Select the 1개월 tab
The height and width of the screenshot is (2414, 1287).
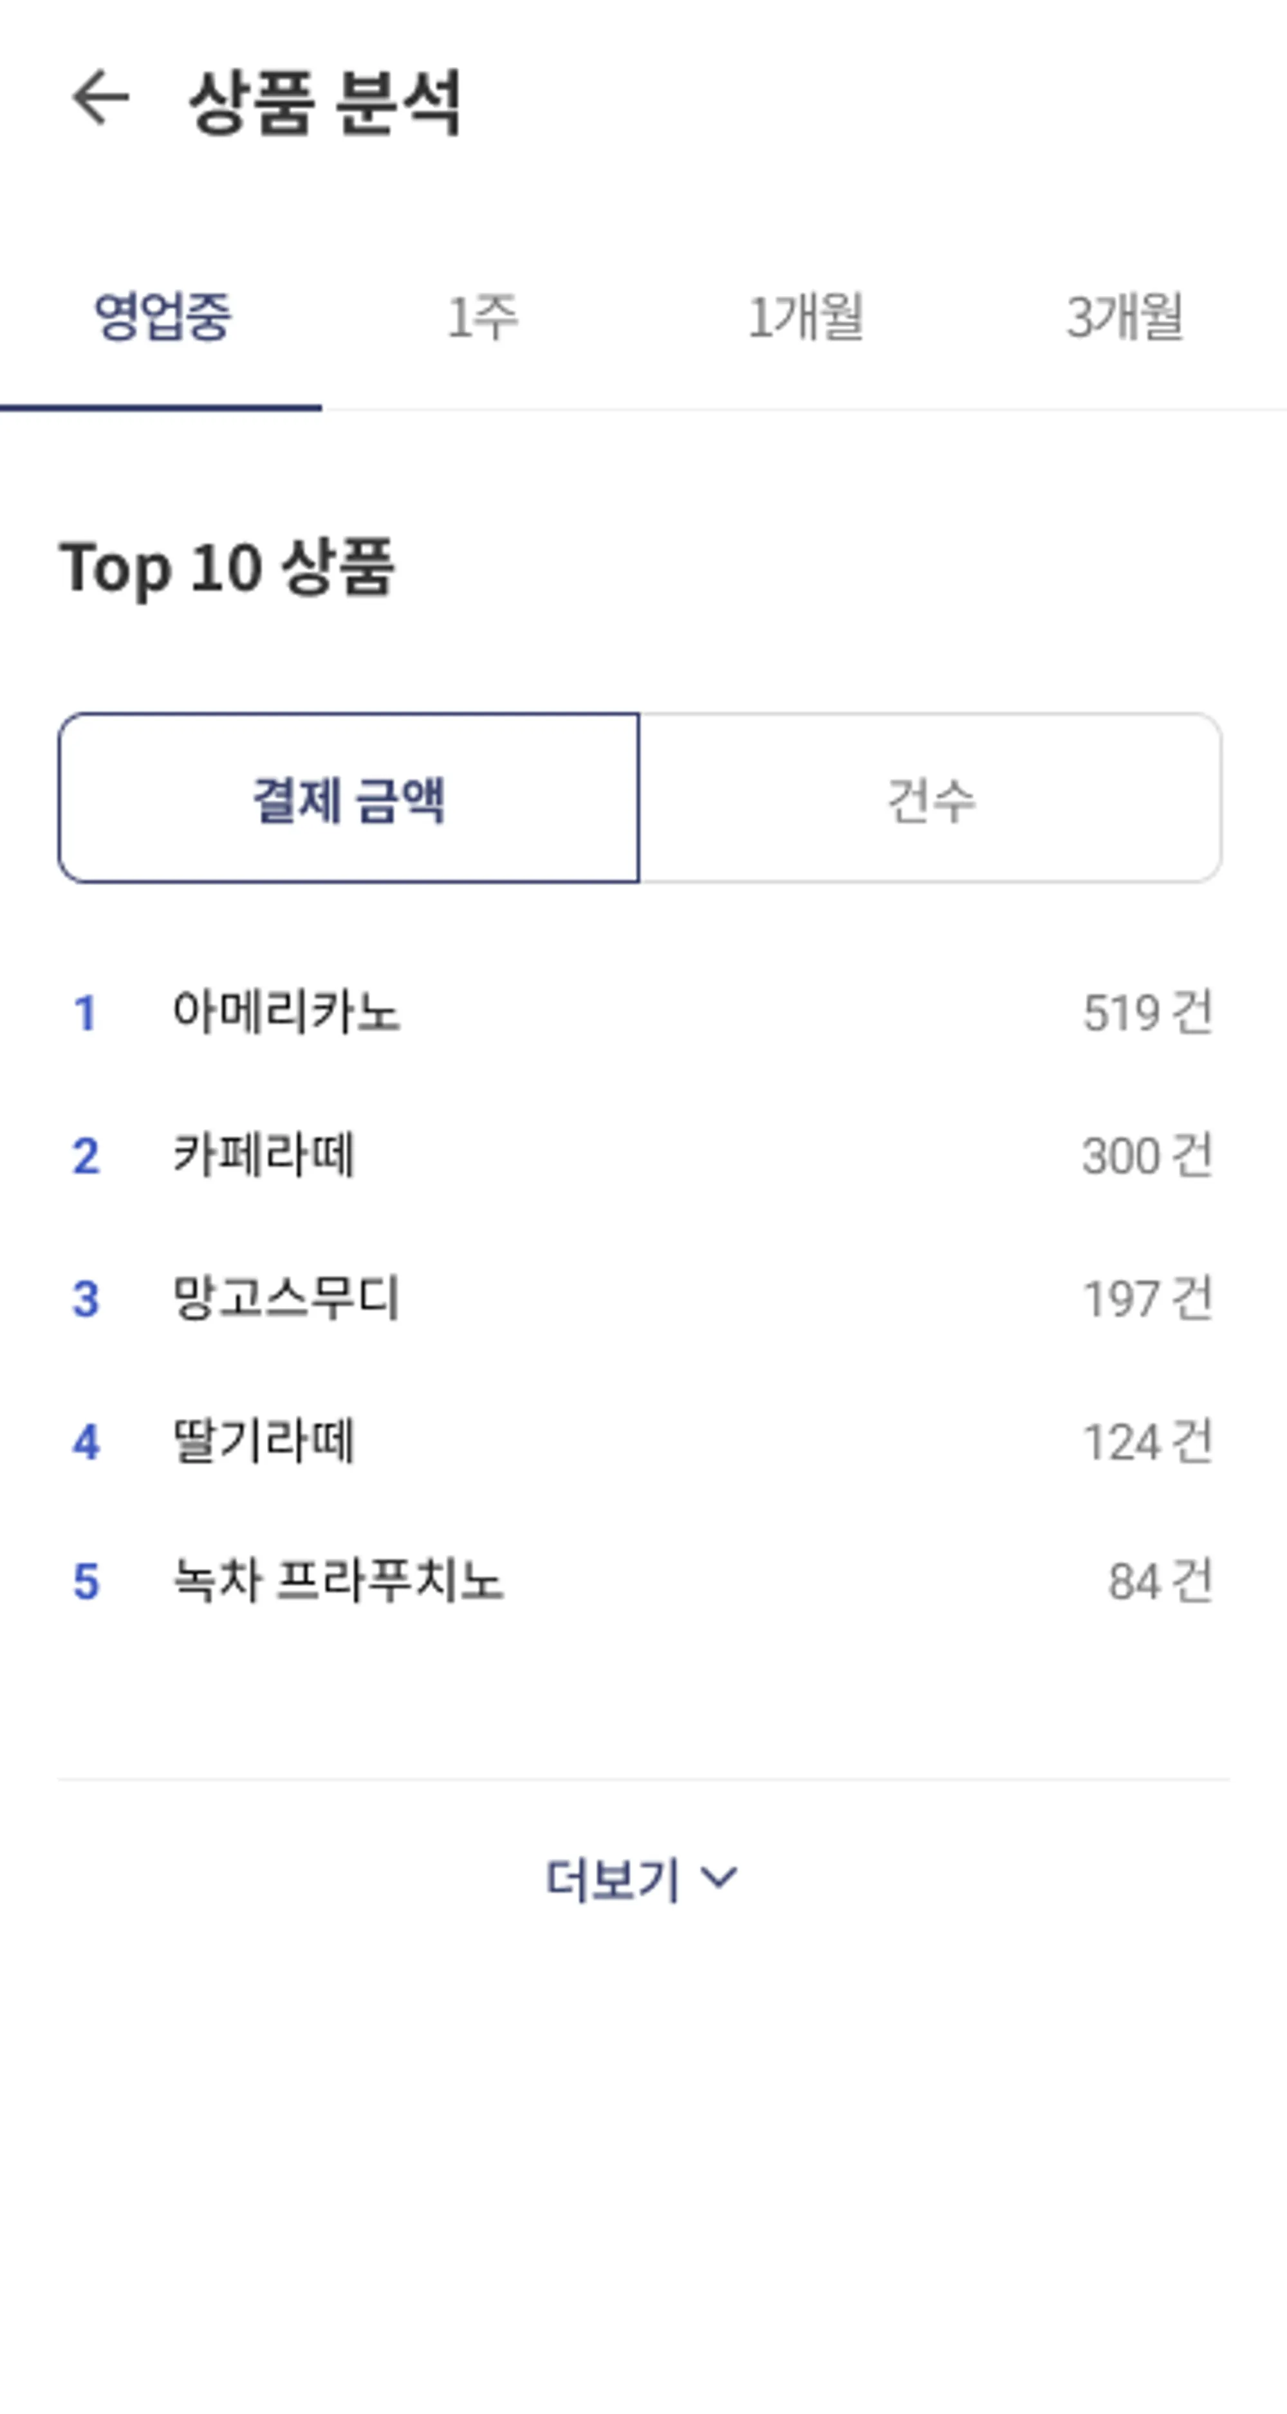coord(804,317)
